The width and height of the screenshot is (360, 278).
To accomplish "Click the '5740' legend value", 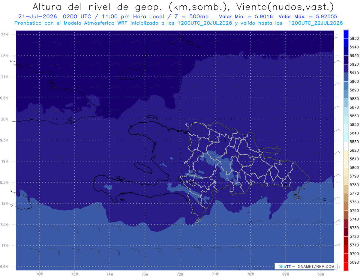I will (354, 219).
